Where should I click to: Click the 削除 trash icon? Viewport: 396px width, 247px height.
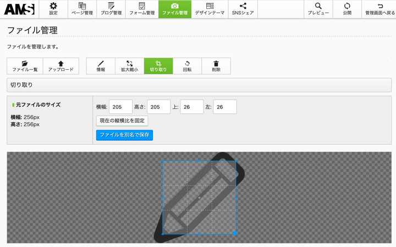216,66
